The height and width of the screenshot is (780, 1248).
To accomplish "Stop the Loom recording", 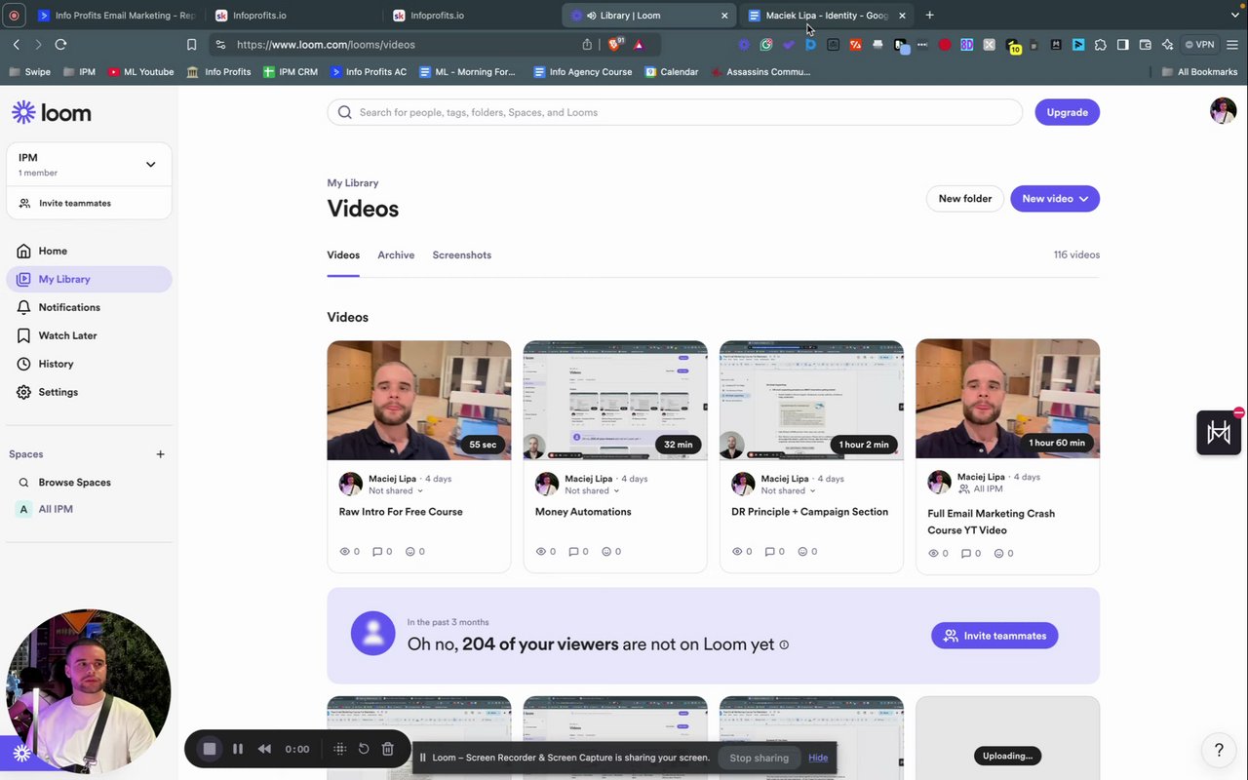I will tap(209, 749).
